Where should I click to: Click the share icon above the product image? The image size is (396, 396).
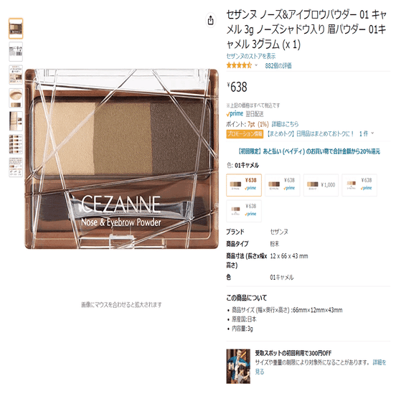tap(211, 20)
